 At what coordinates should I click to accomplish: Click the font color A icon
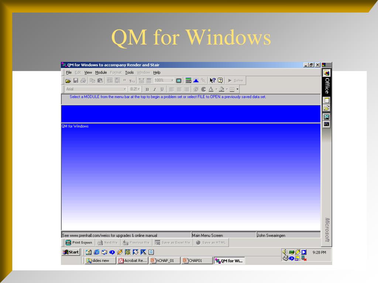pyautogui.click(x=211, y=89)
